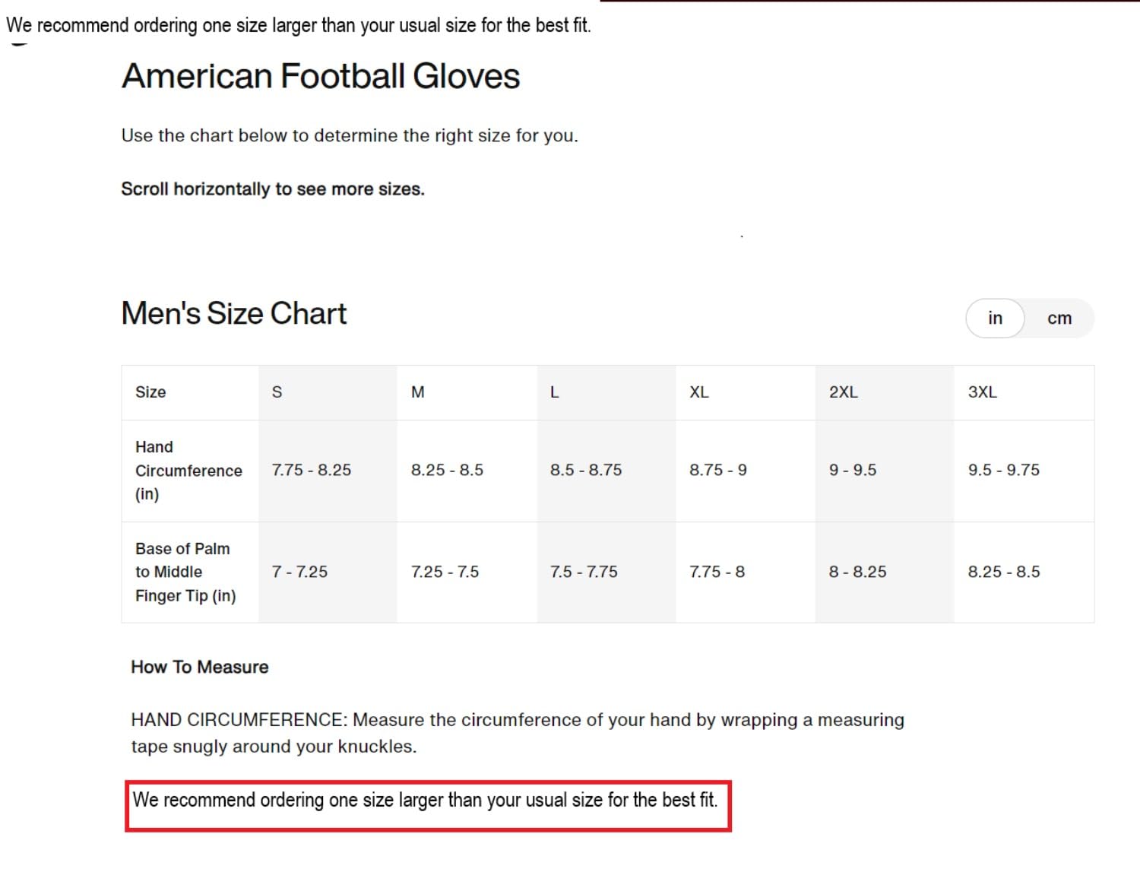
Task: Switch size chart units to inches
Action: 995,318
